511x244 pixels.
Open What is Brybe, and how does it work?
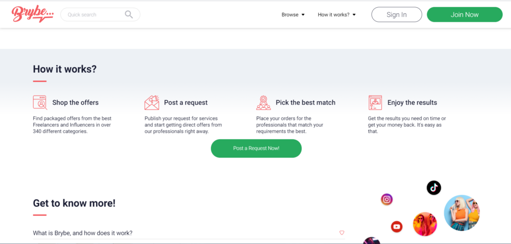coord(189,233)
